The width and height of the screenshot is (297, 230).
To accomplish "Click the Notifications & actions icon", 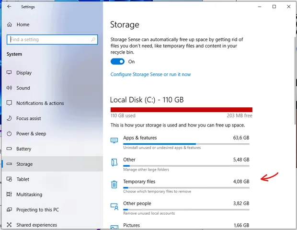I will point(9,103).
